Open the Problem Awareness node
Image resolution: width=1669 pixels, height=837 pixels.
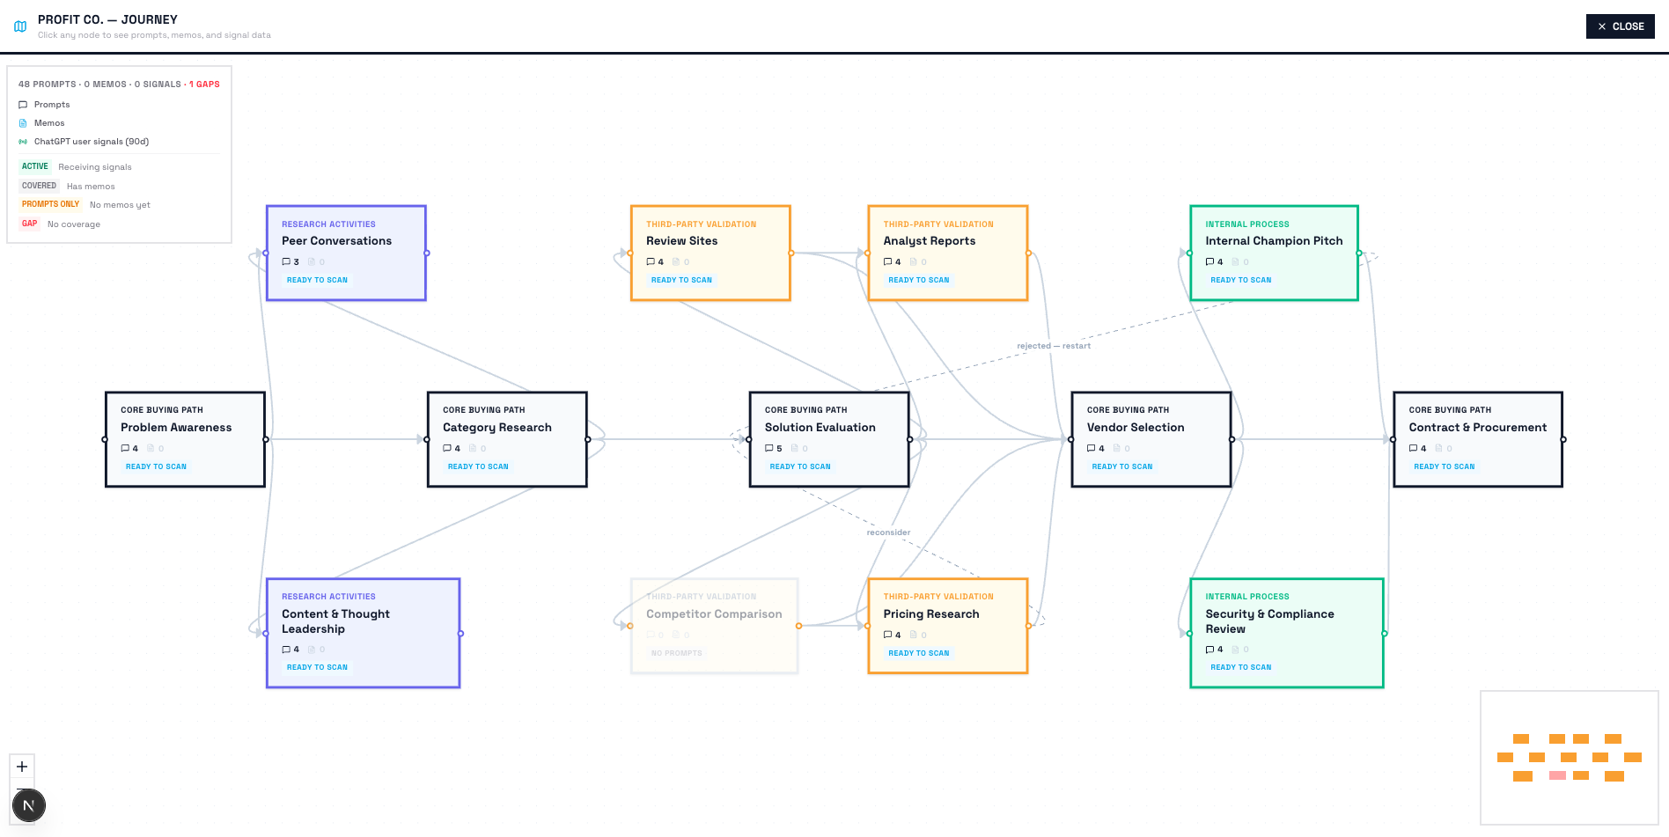coord(185,428)
